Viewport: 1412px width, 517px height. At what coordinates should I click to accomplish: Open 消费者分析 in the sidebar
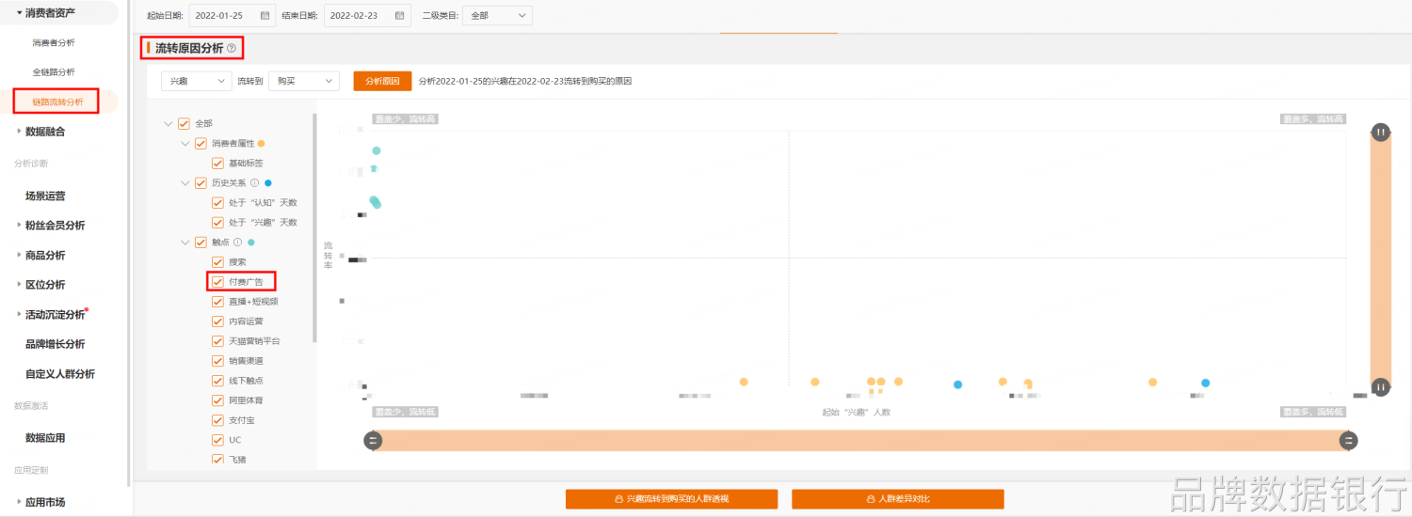pos(54,42)
